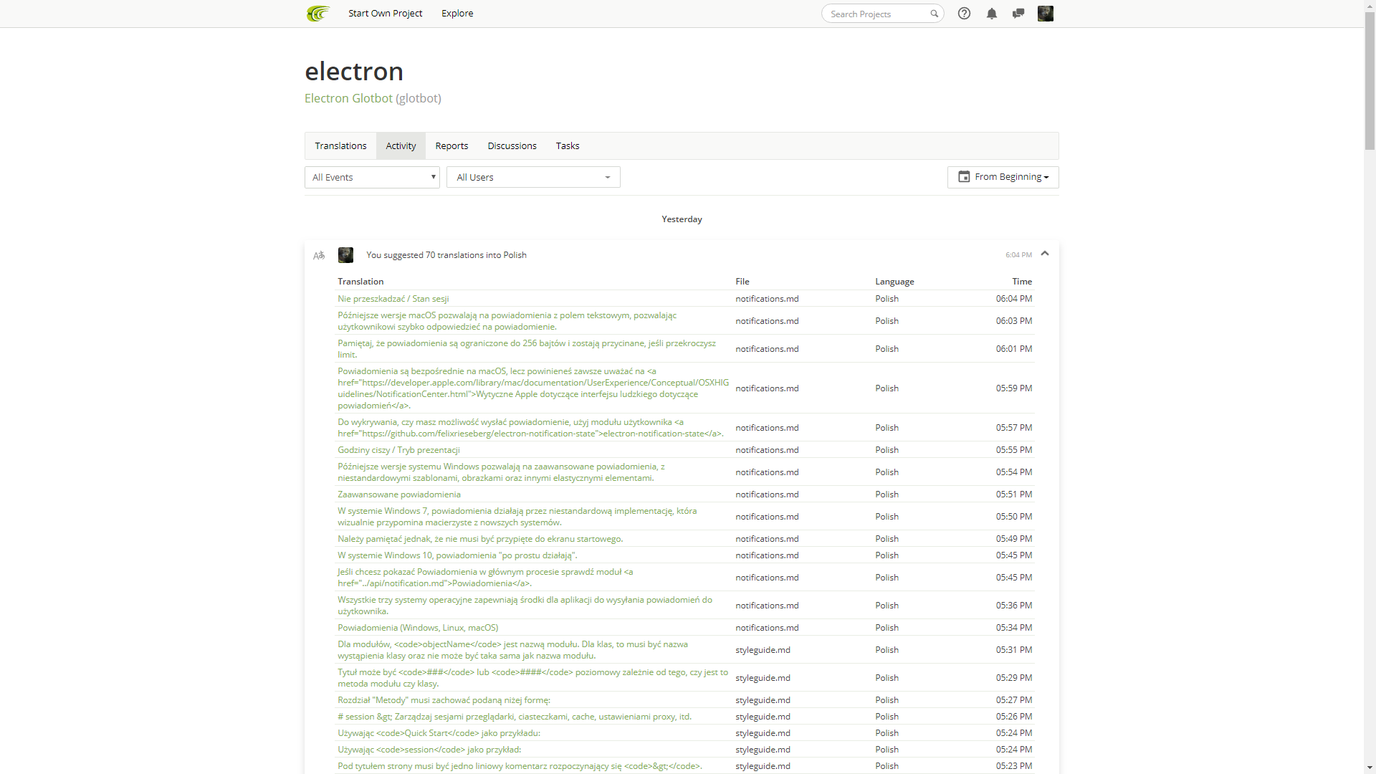Open translation starting 'Wszystkie trzy systemy operacyjne'
The height and width of the screenshot is (774, 1376).
click(525, 606)
